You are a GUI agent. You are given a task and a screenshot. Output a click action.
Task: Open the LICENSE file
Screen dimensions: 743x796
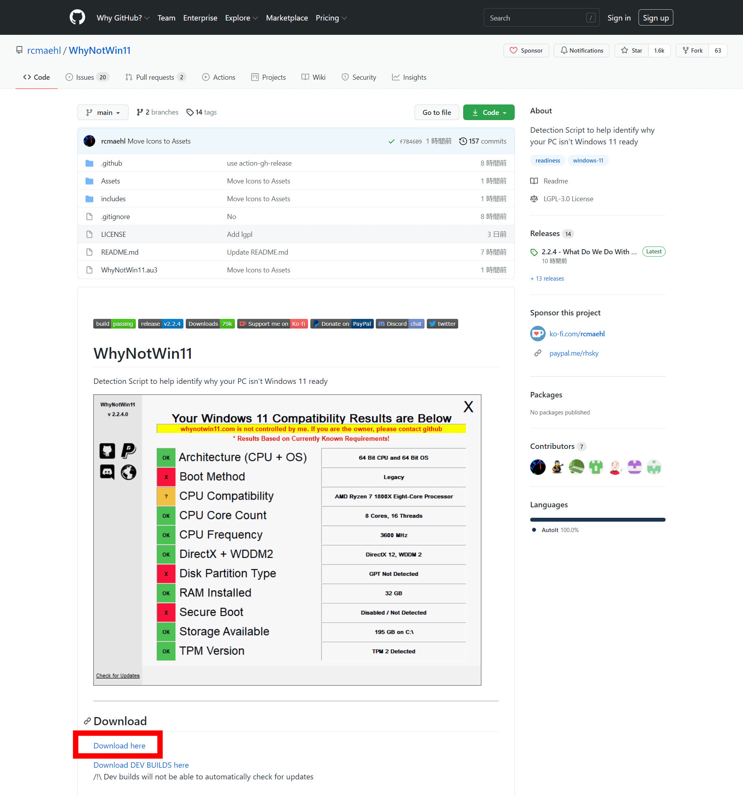(x=113, y=234)
